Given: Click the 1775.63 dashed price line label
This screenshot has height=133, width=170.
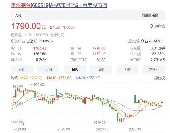Looking at the screenshot, I should 17,103.
